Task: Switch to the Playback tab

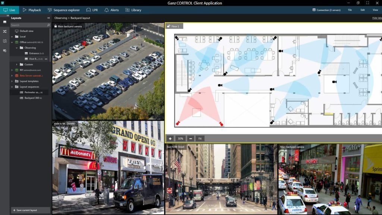Action: pyautogui.click(x=32, y=10)
